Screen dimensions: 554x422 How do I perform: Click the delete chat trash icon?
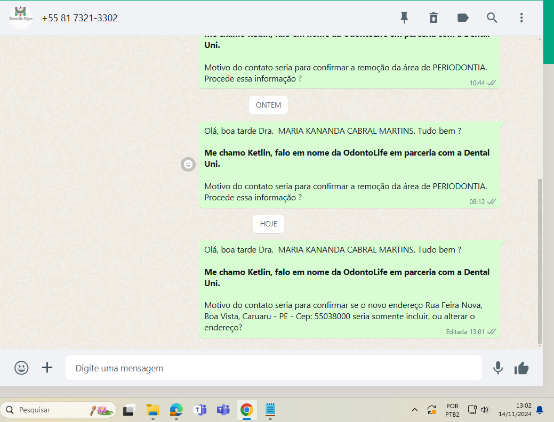[x=433, y=18]
